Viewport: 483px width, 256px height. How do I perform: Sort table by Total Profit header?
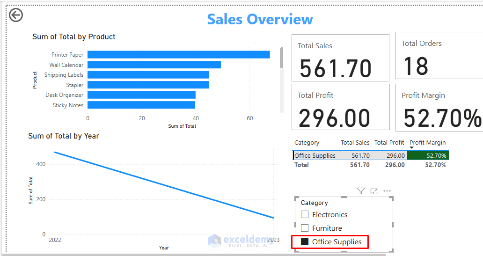[x=389, y=142]
